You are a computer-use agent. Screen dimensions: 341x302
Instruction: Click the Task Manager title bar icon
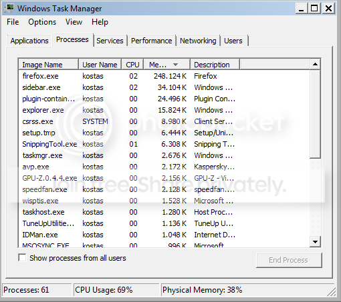coord(9,9)
